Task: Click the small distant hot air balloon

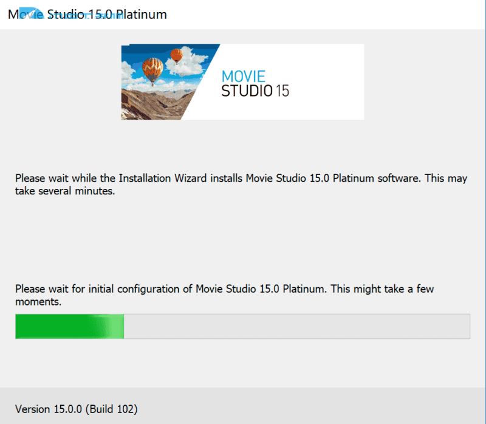Action: (x=176, y=55)
